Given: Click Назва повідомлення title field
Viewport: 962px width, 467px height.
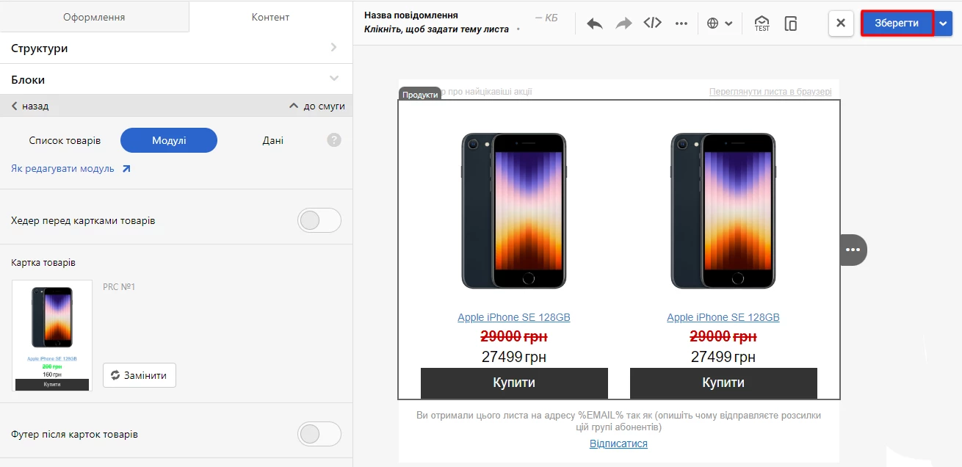Looking at the screenshot, I should 411,15.
